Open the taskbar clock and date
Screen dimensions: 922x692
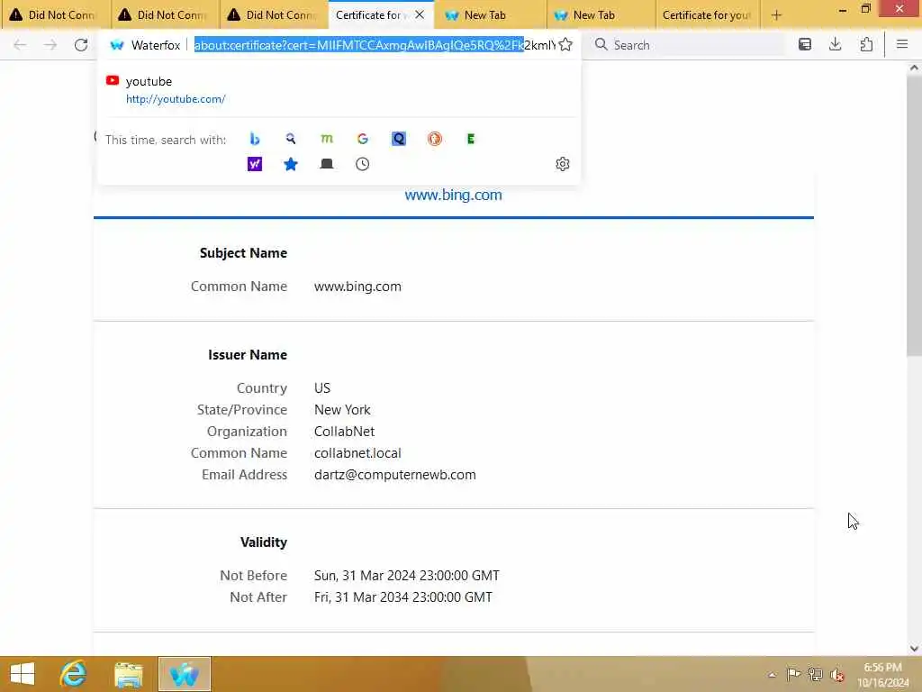tap(882, 675)
